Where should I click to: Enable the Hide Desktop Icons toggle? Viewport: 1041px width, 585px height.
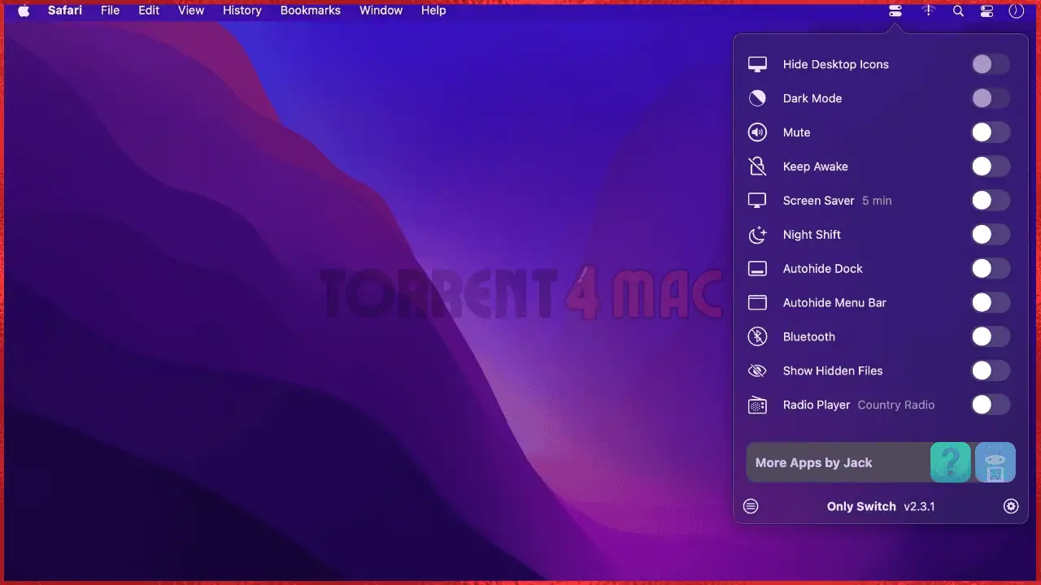[x=991, y=63]
